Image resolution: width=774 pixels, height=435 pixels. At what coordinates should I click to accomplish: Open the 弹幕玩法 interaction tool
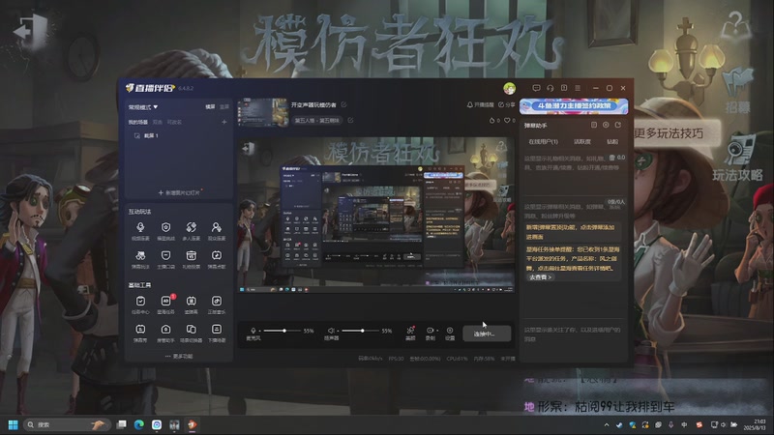tap(140, 259)
